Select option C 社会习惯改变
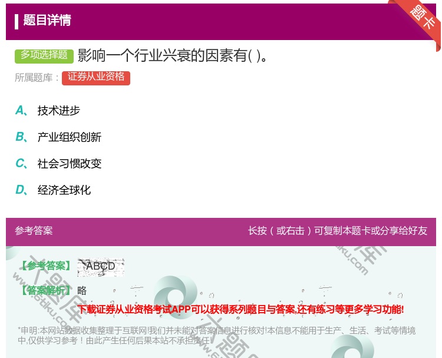Image resolution: width=442 pixels, height=358 pixels. click(x=58, y=164)
